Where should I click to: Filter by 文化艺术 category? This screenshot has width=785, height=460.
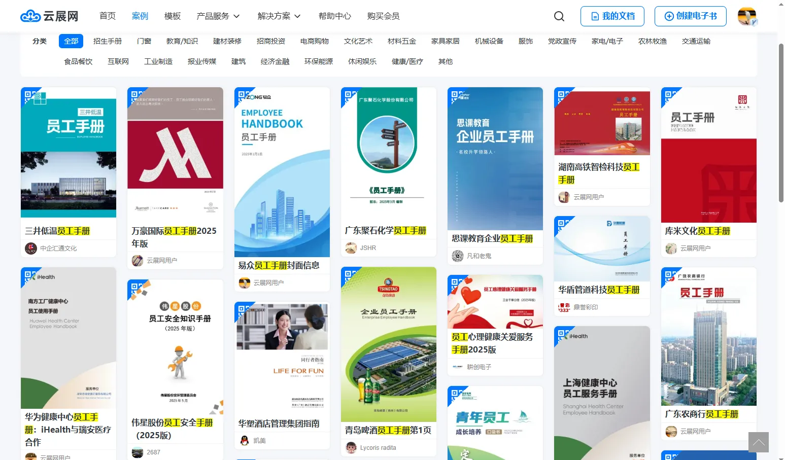click(x=358, y=41)
